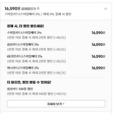The height and width of the screenshot is (114, 115).
Task: Click the 자세히 보기 button
Action: click(56, 104)
